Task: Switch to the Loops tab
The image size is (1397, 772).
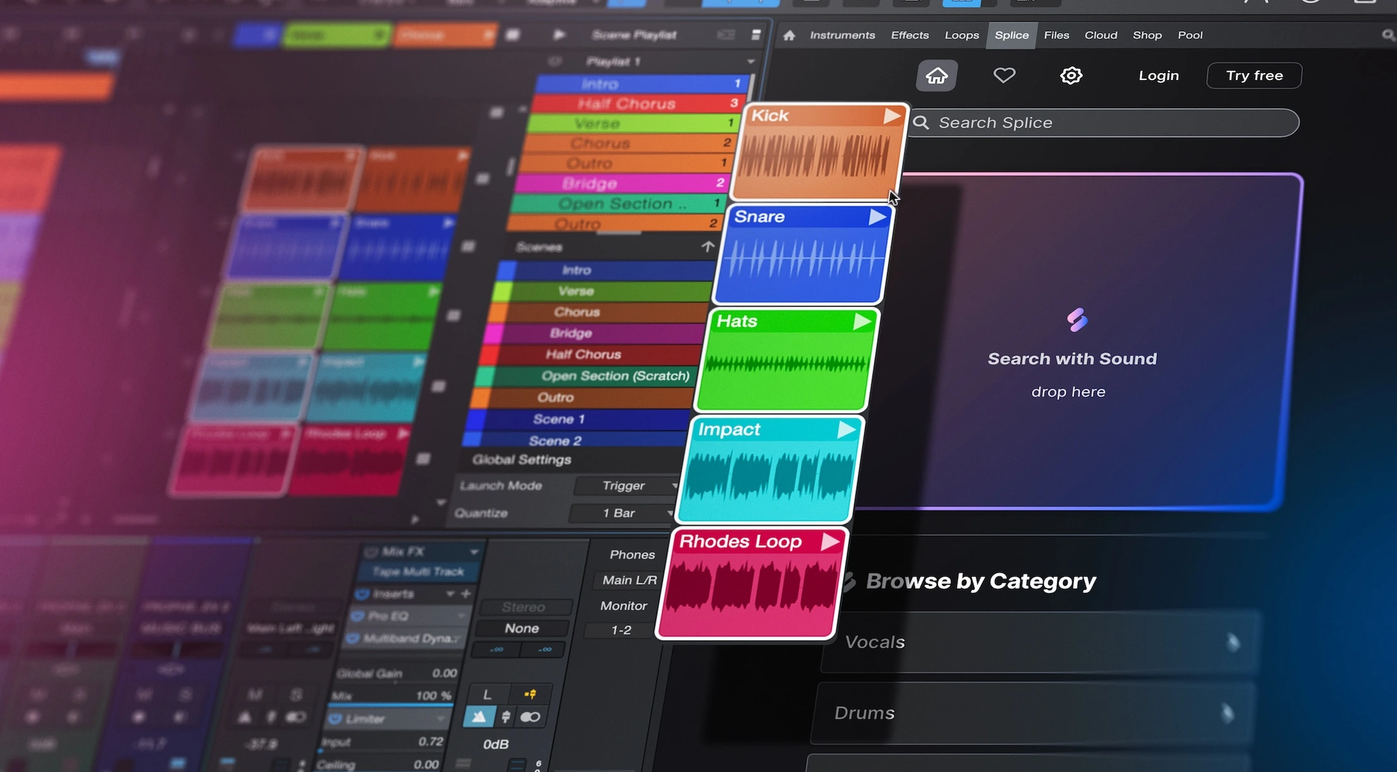Action: pos(961,36)
